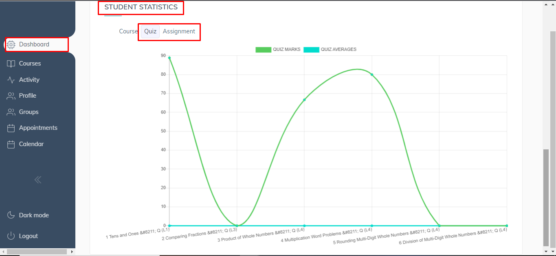This screenshot has height=256, width=556.
Task: Collapse sidebar with double chevron arrow
Action: tap(37, 180)
